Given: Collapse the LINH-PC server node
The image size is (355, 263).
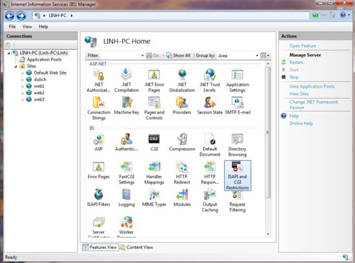Looking at the screenshot, I should point(8,53).
